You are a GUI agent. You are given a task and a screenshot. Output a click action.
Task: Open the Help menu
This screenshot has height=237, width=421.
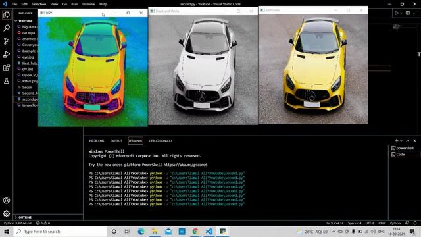coord(103,4)
